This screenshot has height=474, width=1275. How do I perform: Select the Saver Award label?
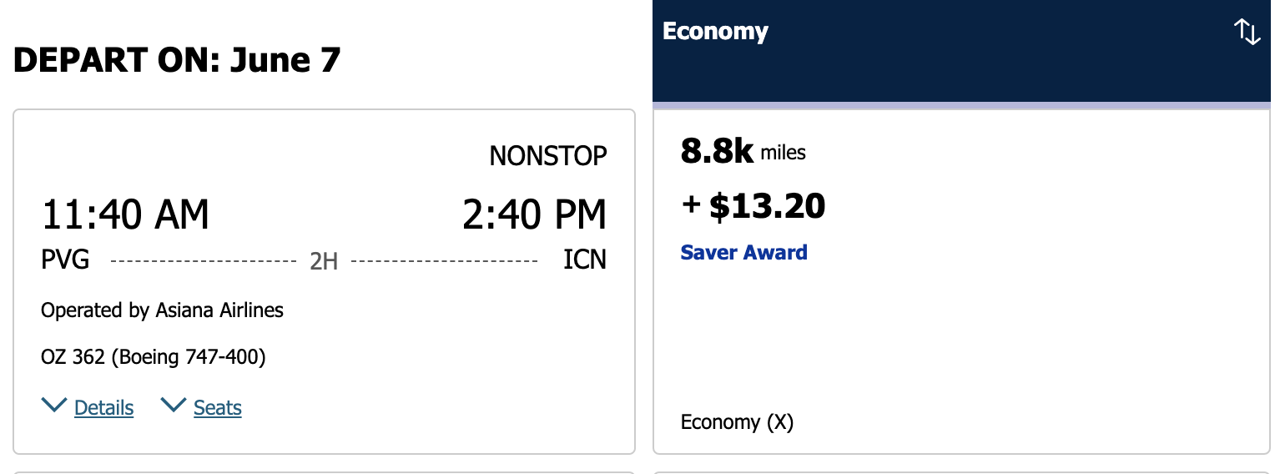coord(743,253)
